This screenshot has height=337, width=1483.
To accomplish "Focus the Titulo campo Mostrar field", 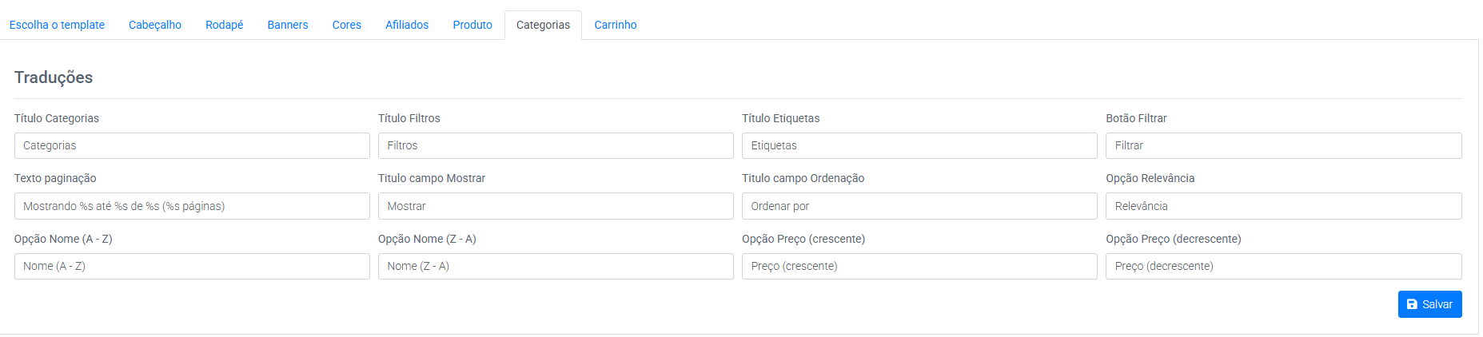I will point(556,206).
